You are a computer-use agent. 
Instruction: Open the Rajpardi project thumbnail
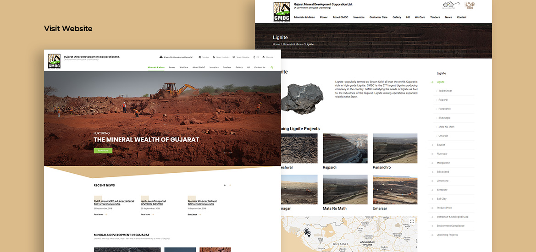pyautogui.click(x=345, y=148)
